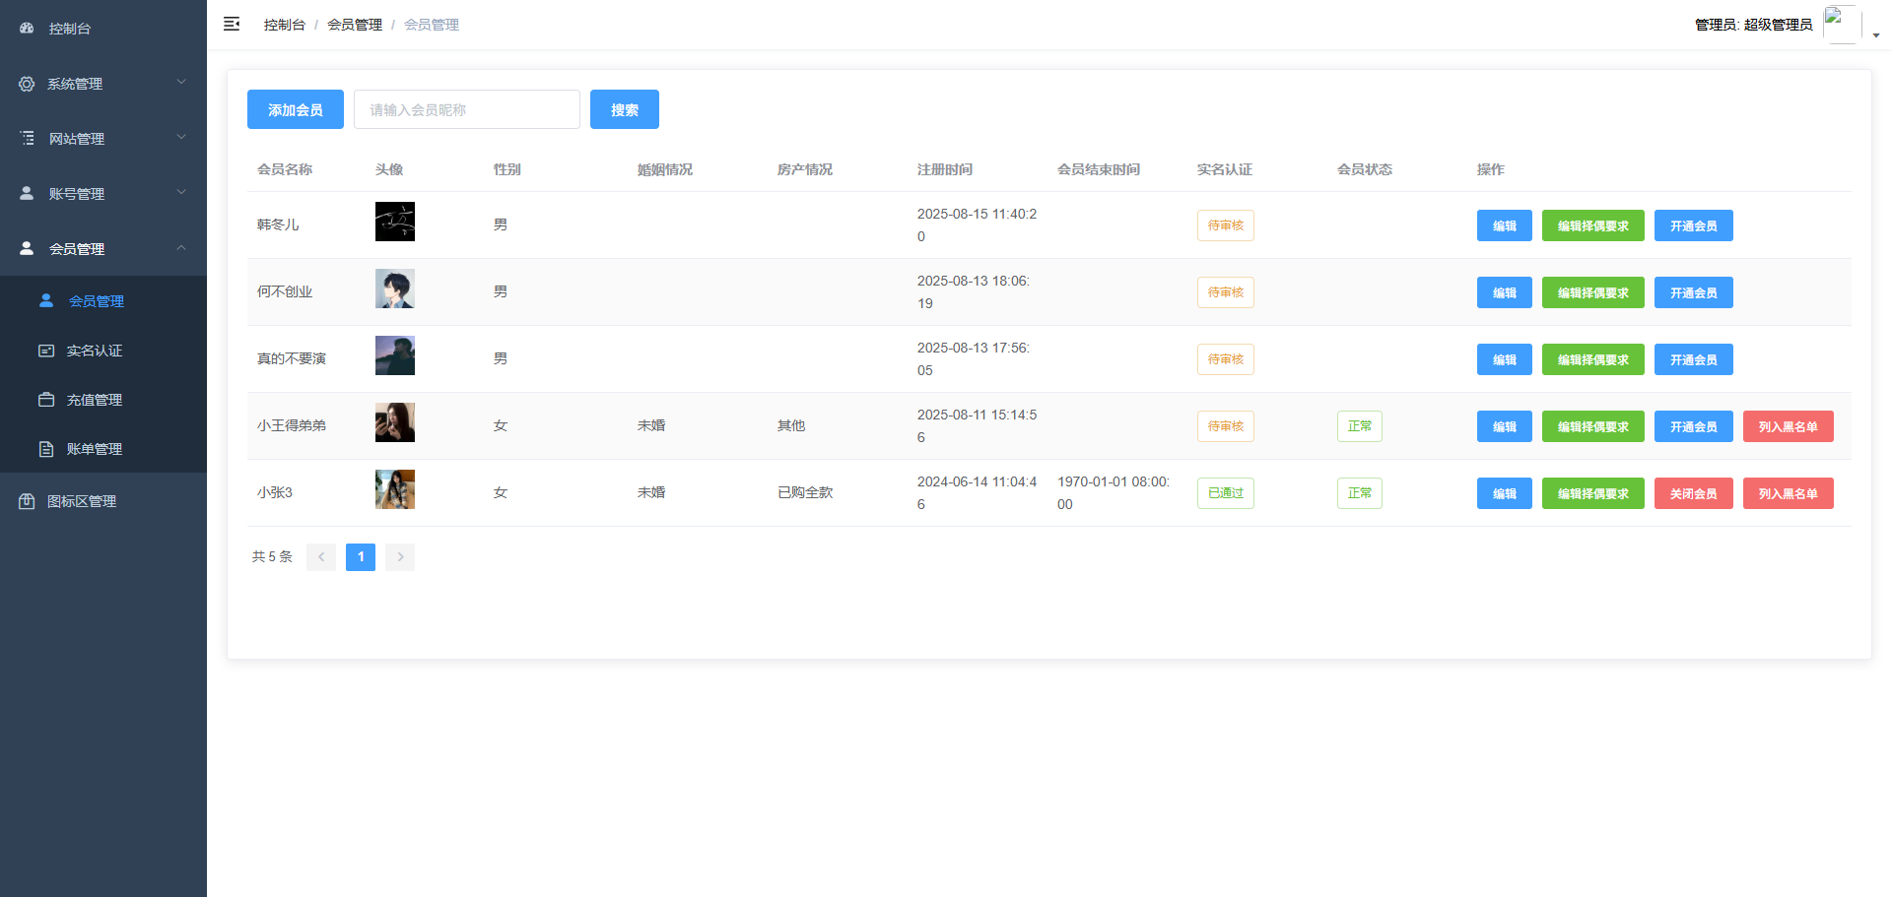The width and height of the screenshot is (1892, 897).
Task: Click the 系统管理 gear icon
Action: 27,84
